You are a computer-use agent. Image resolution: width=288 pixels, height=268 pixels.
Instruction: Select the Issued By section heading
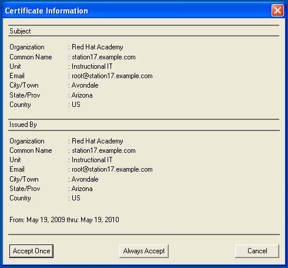[x=23, y=125]
